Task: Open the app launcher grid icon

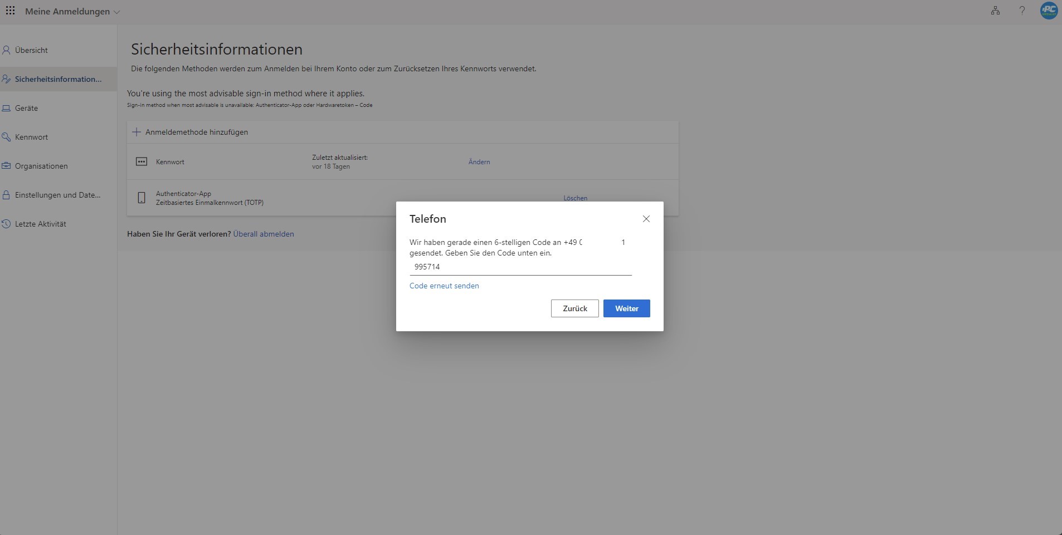Action: tap(10, 11)
